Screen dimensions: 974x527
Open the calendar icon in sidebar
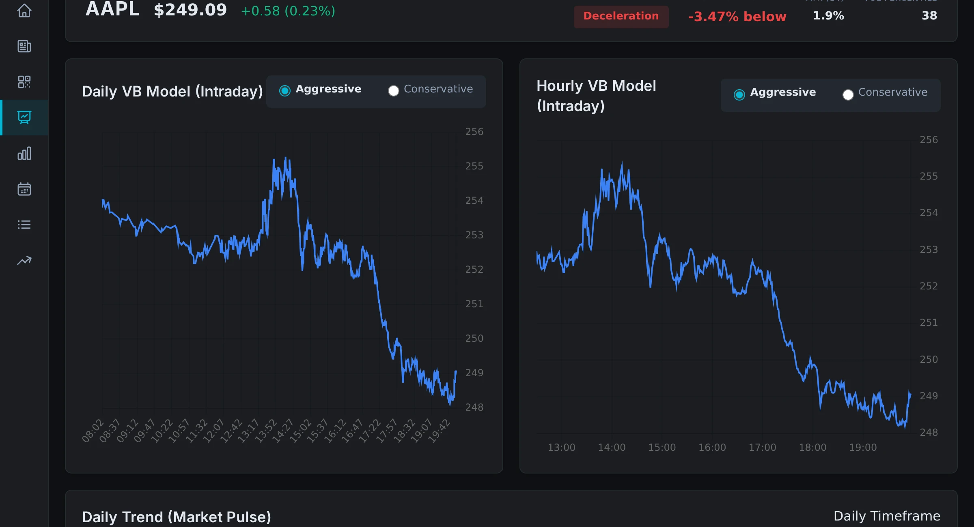click(x=24, y=189)
